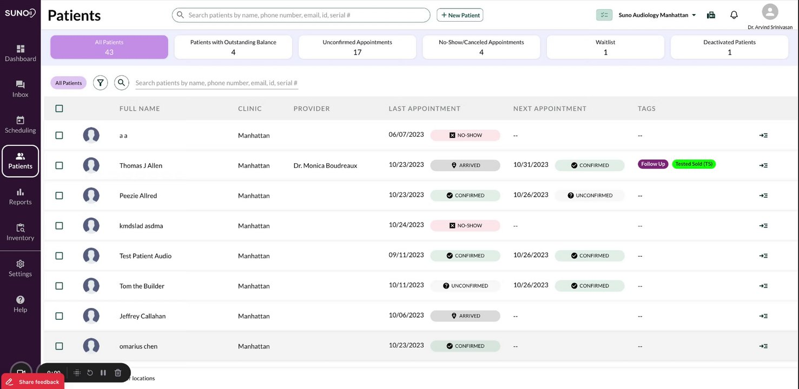The image size is (799, 389).
Task: Switch to the Waitlist tab
Action: pyautogui.click(x=605, y=47)
